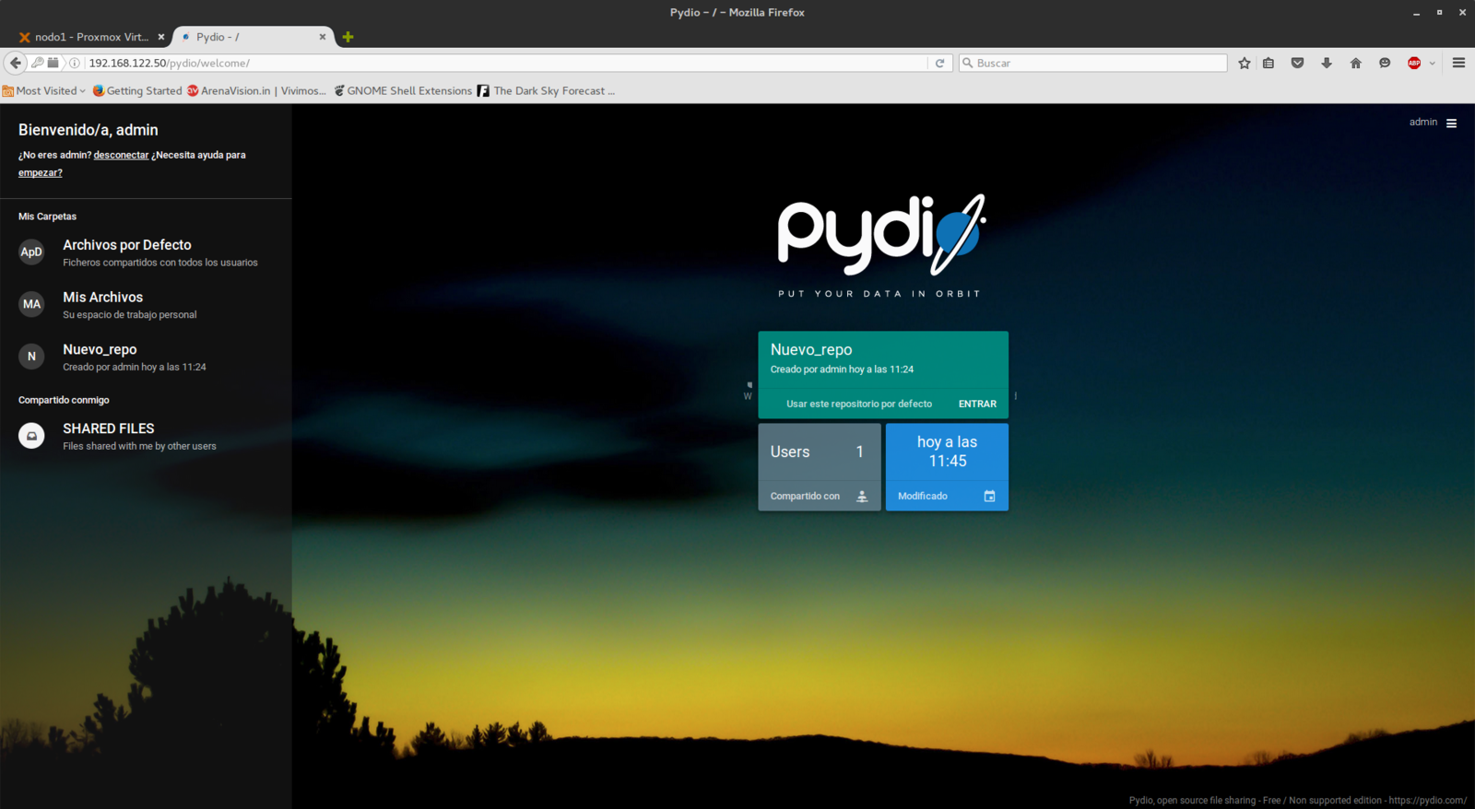Click the N avatar for Nuevo_repo

point(31,357)
